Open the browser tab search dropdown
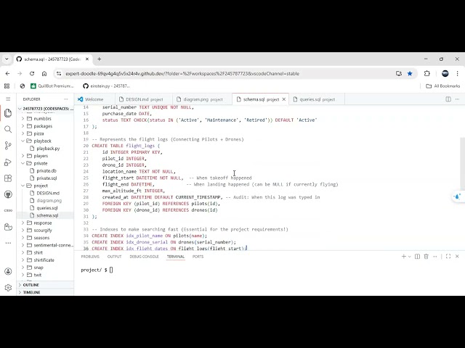Viewport: 465px width, 348px height. [7, 59]
